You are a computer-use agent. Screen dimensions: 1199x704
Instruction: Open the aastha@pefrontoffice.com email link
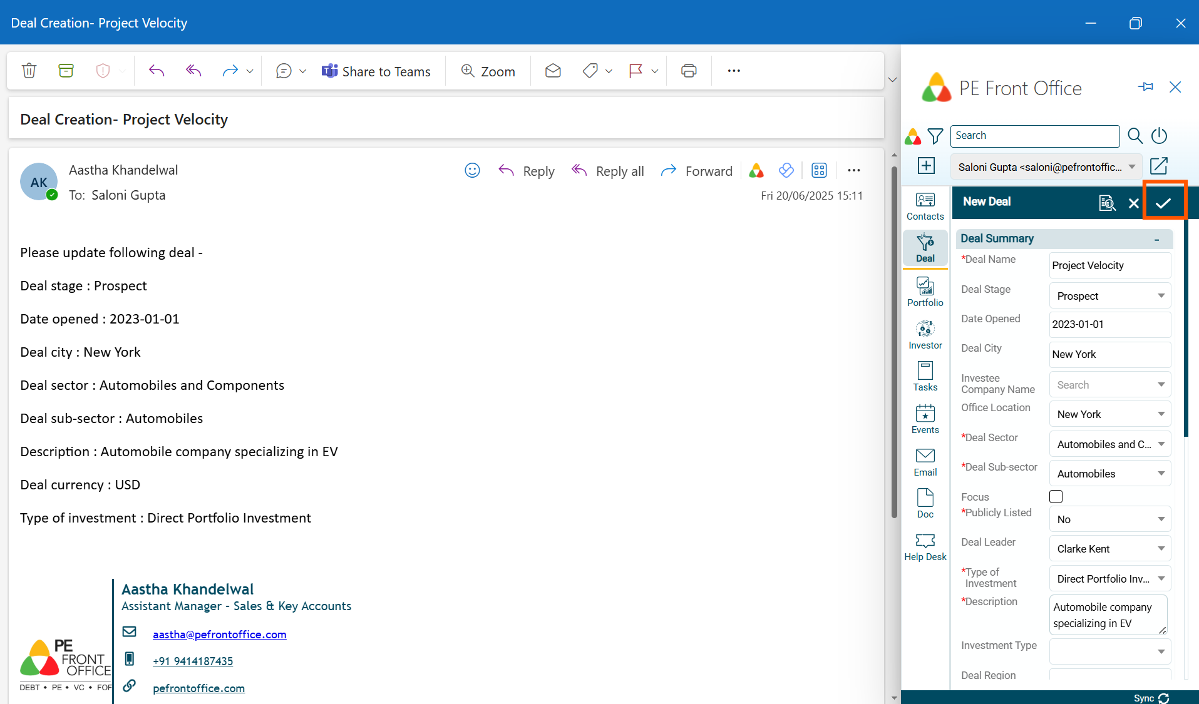click(x=219, y=634)
